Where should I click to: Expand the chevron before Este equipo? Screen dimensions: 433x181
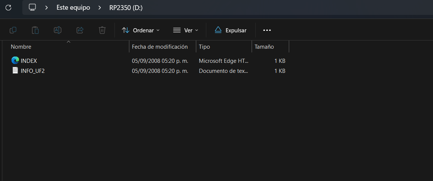tap(47, 7)
